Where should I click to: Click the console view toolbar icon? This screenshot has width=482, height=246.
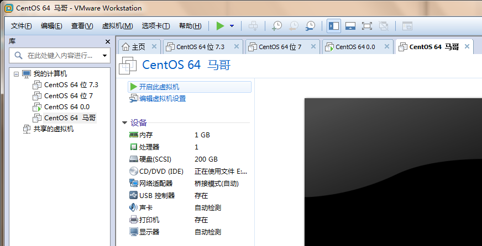click(x=407, y=26)
